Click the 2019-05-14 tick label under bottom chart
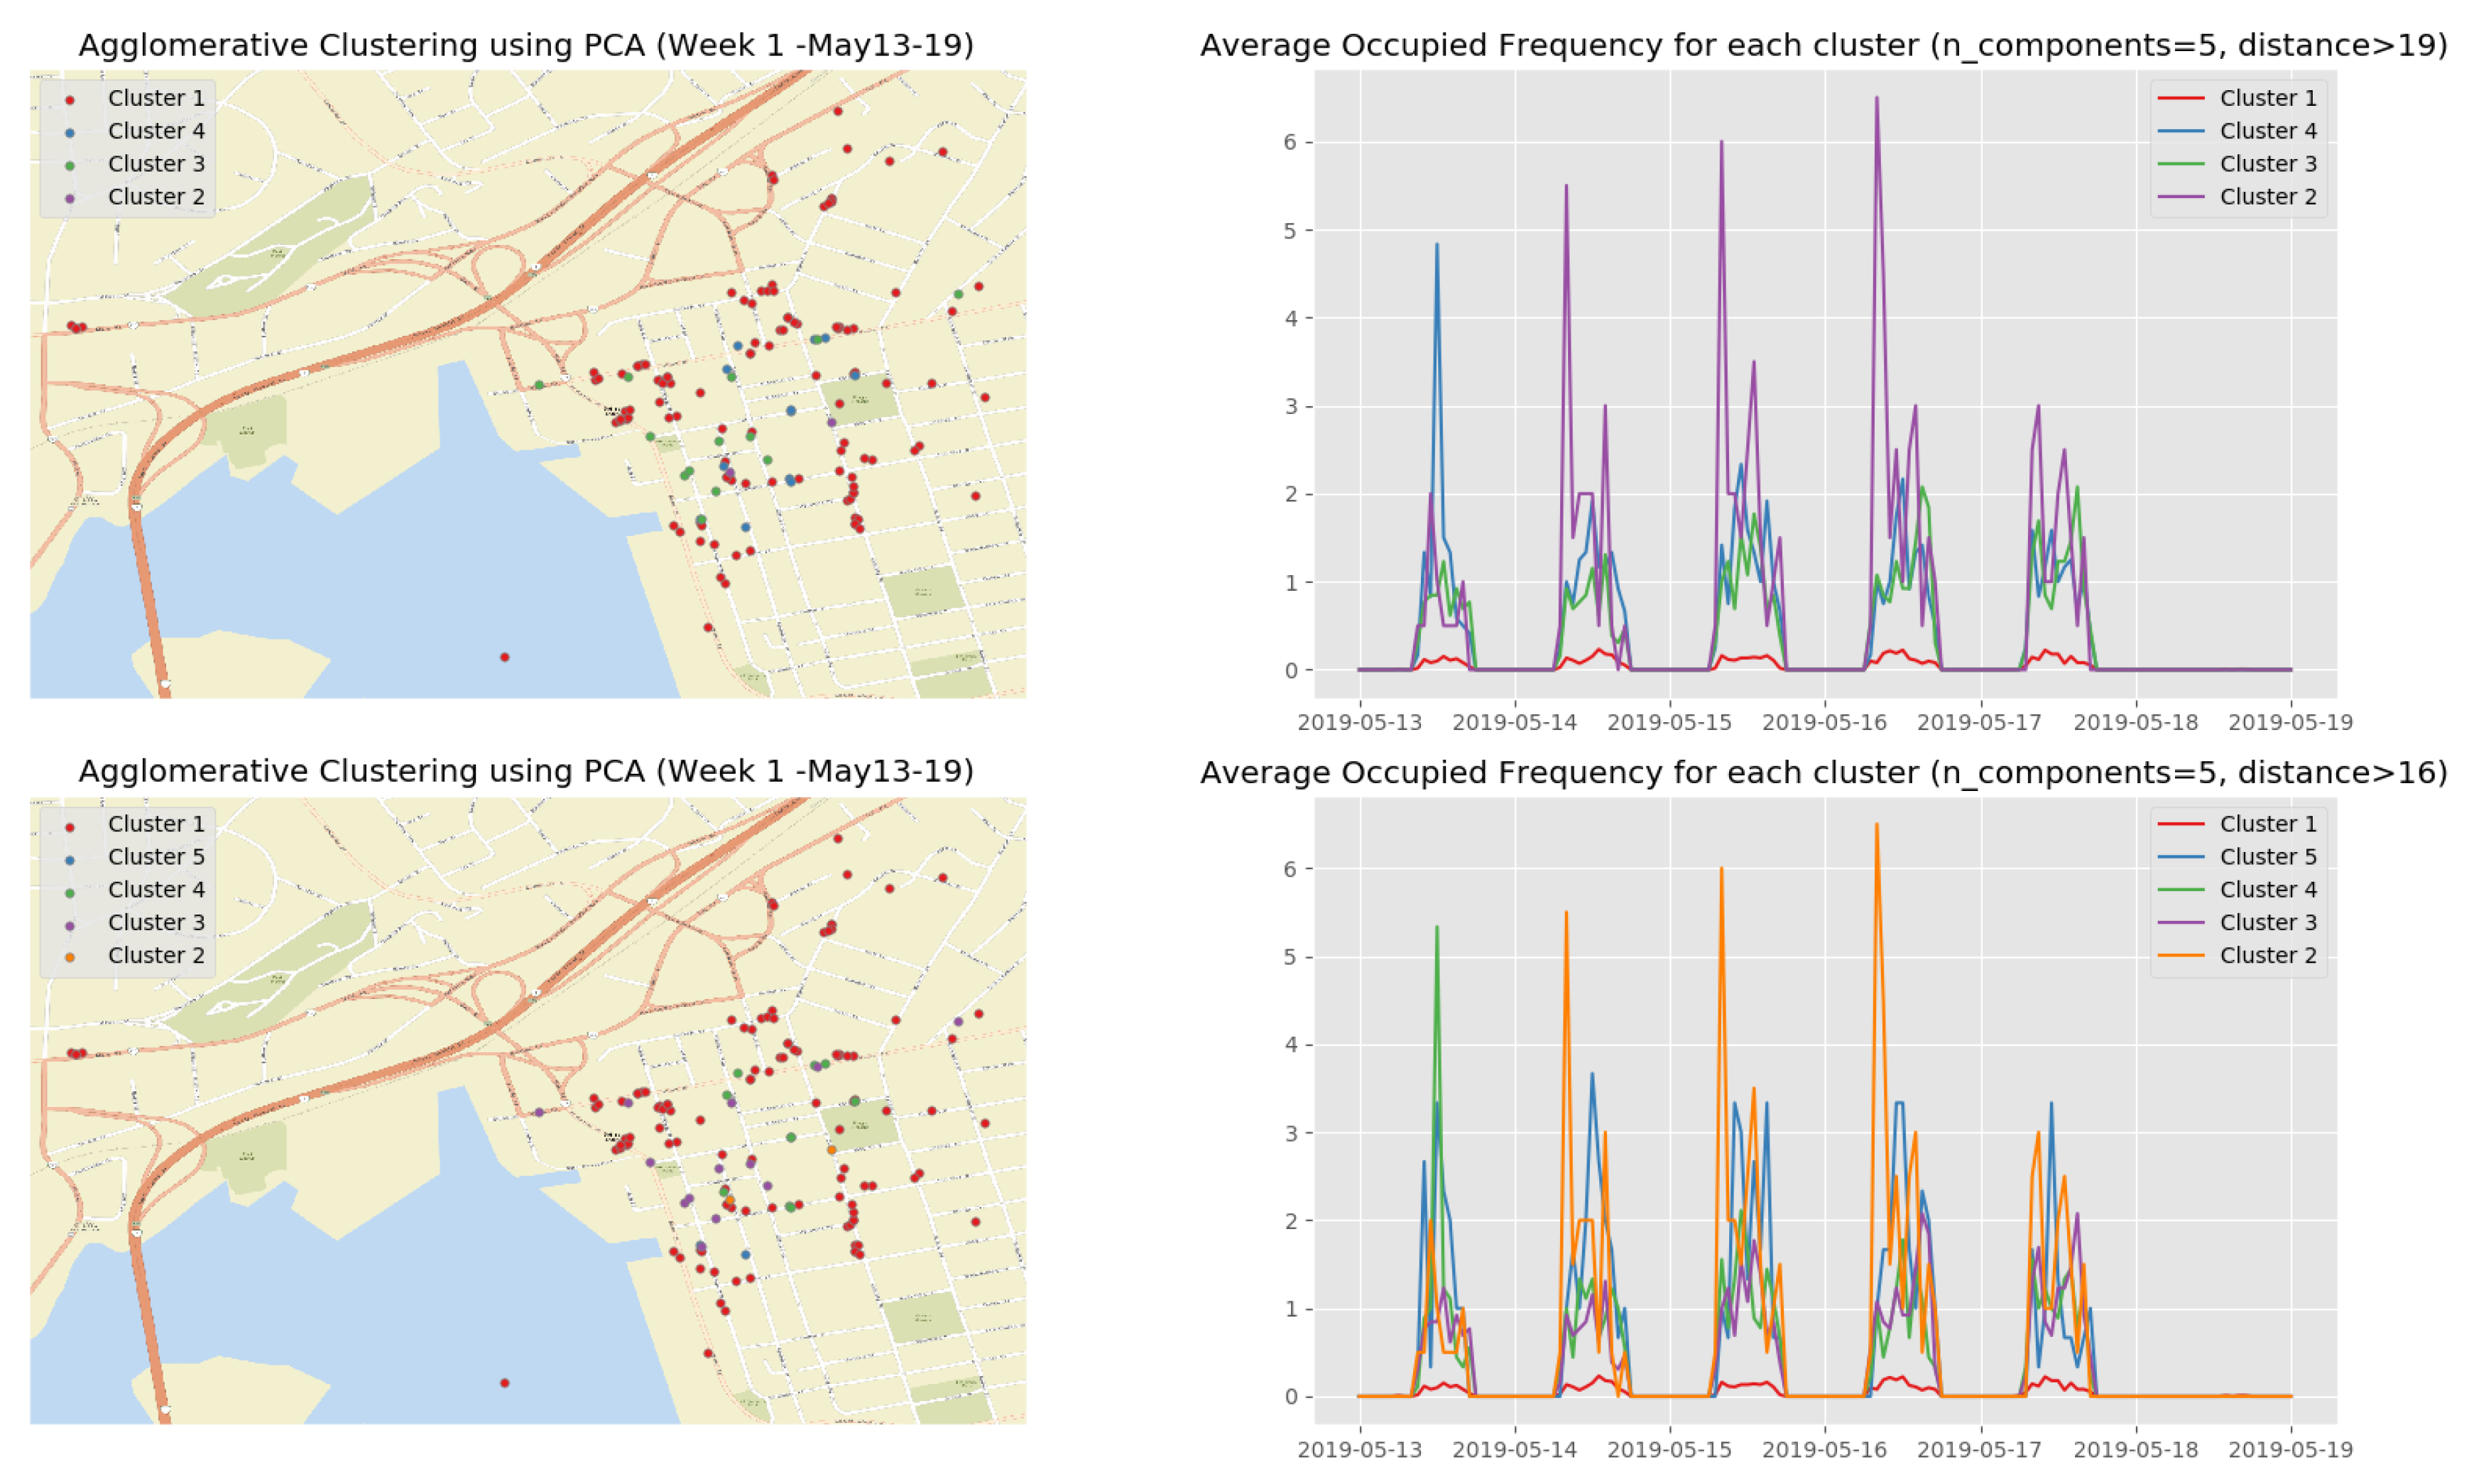The image size is (2469, 1484). click(1514, 1449)
